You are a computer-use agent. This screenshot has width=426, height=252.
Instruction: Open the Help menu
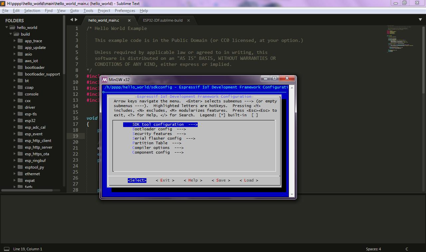coord(144,11)
